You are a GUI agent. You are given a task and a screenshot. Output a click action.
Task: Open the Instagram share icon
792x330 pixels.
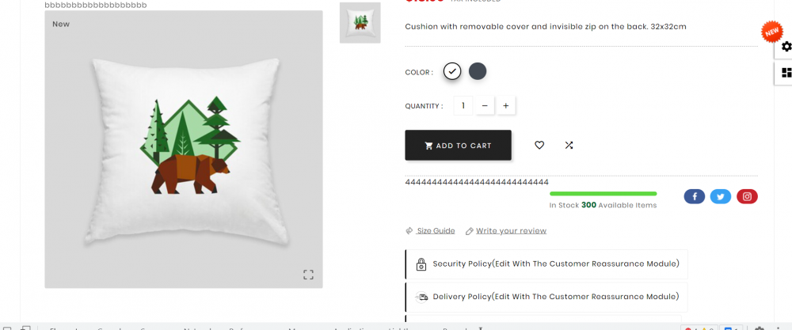point(747,197)
